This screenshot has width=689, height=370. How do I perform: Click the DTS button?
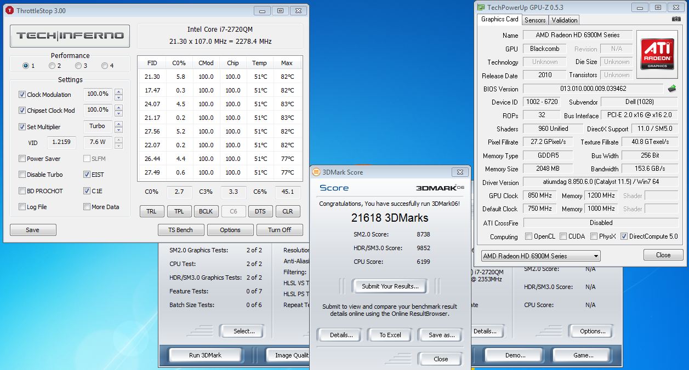pyautogui.click(x=260, y=211)
